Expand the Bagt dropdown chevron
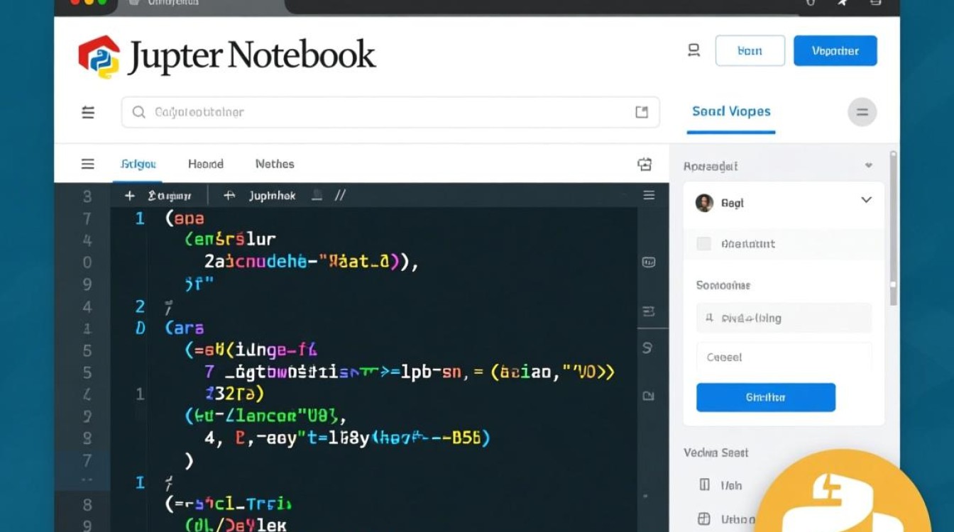The image size is (954, 532). tap(866, 200)
